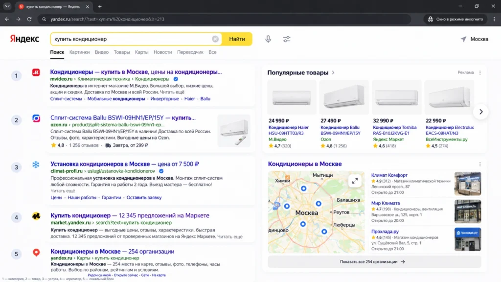
Task: Close the current Yandex browser tab
Action: [x=88, y=6]
